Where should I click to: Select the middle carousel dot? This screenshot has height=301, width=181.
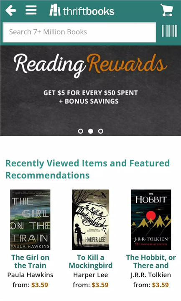pyautogui.click(x=91, y=131)
